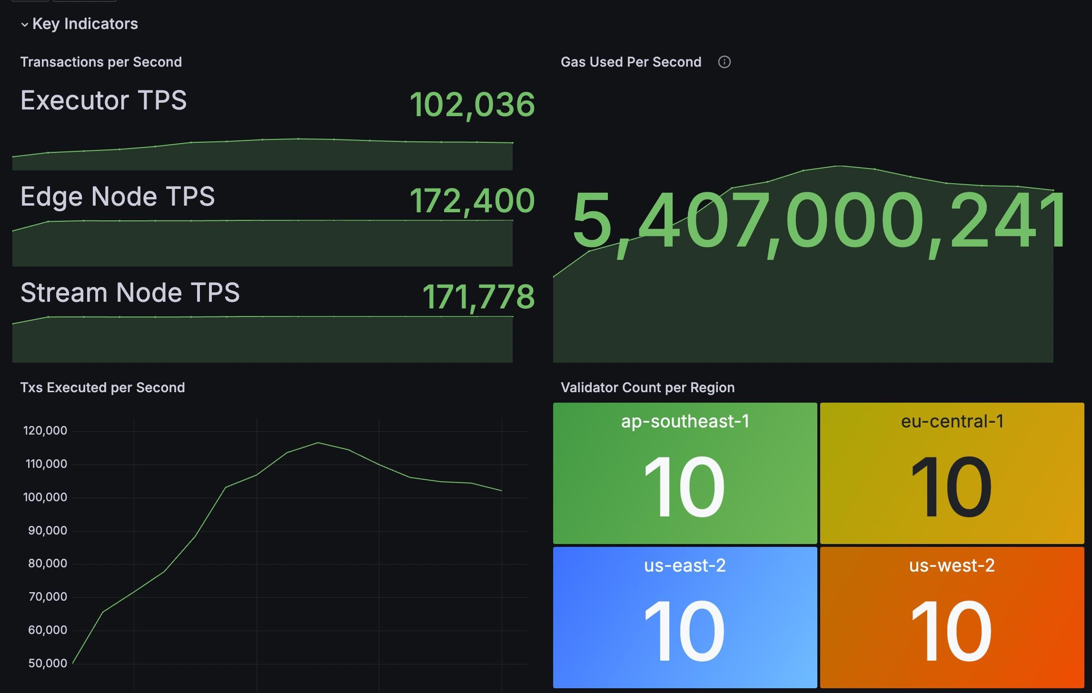The image size is (1092, 693).
Task: Select the Txs Executed per Second panel title
Action: (x=102, y=387)
